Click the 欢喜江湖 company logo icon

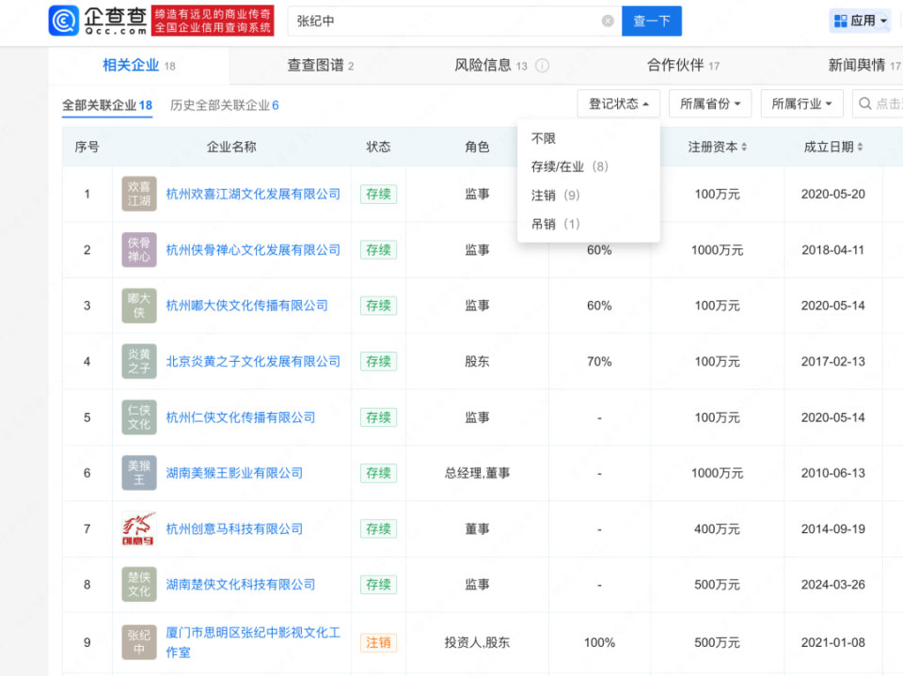coord(138,194)
